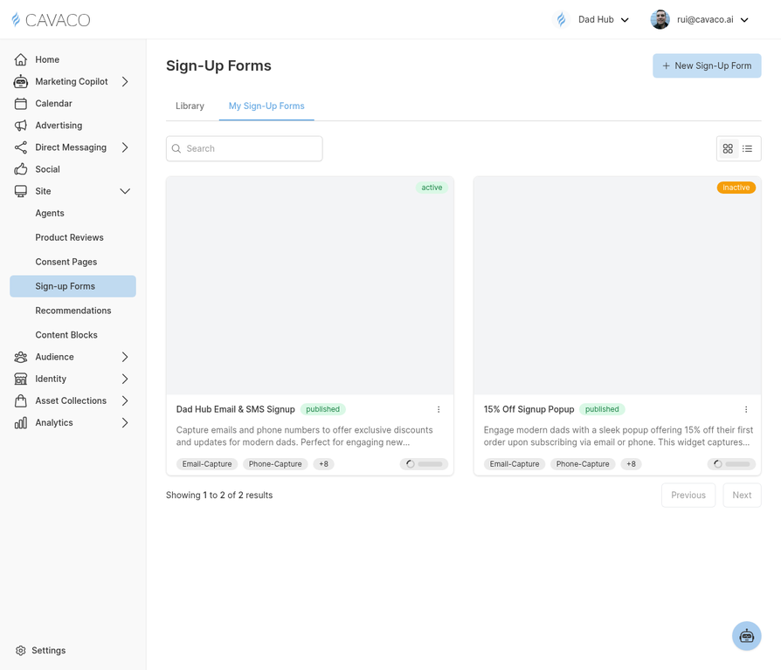Click the user avatar photo
Screen dimensions: 781x670
(x=660, y=19)
